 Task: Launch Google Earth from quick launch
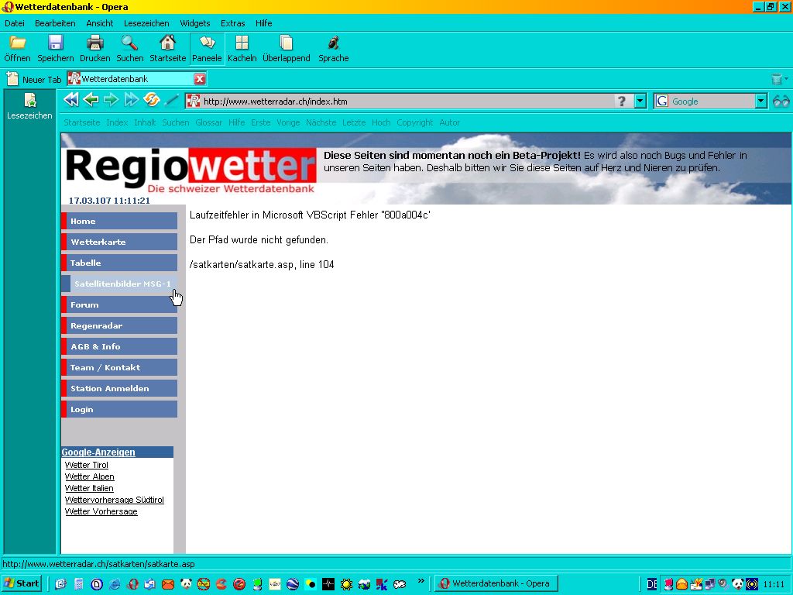point(292,584)
